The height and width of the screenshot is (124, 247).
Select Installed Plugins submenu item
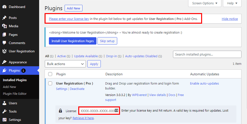pos(15,80)
